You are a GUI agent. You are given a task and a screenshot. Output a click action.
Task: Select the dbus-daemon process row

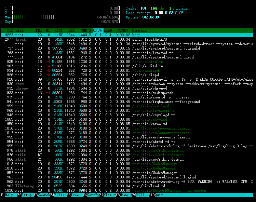click(127, 84)
